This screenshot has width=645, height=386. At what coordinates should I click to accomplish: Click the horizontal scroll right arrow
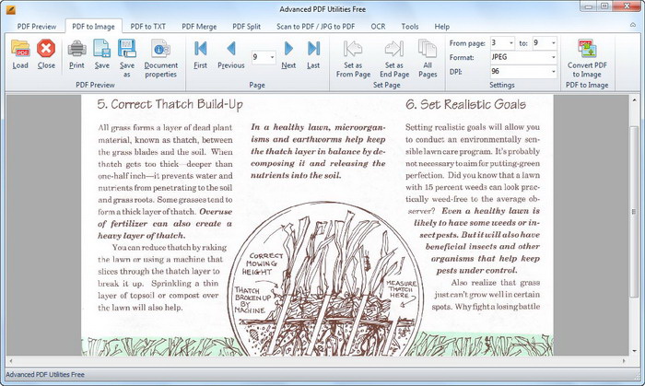coord(624,361)
